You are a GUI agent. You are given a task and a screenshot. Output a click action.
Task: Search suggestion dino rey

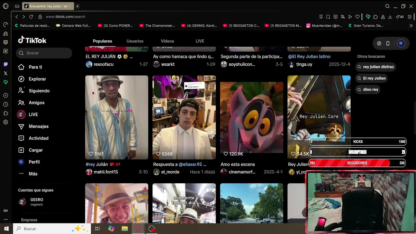[x=368, y=89]
